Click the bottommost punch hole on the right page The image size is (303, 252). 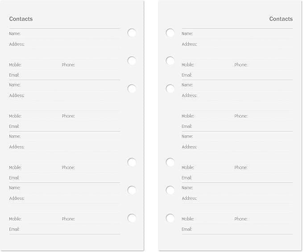pyautogui.click(x=170, y=218)
